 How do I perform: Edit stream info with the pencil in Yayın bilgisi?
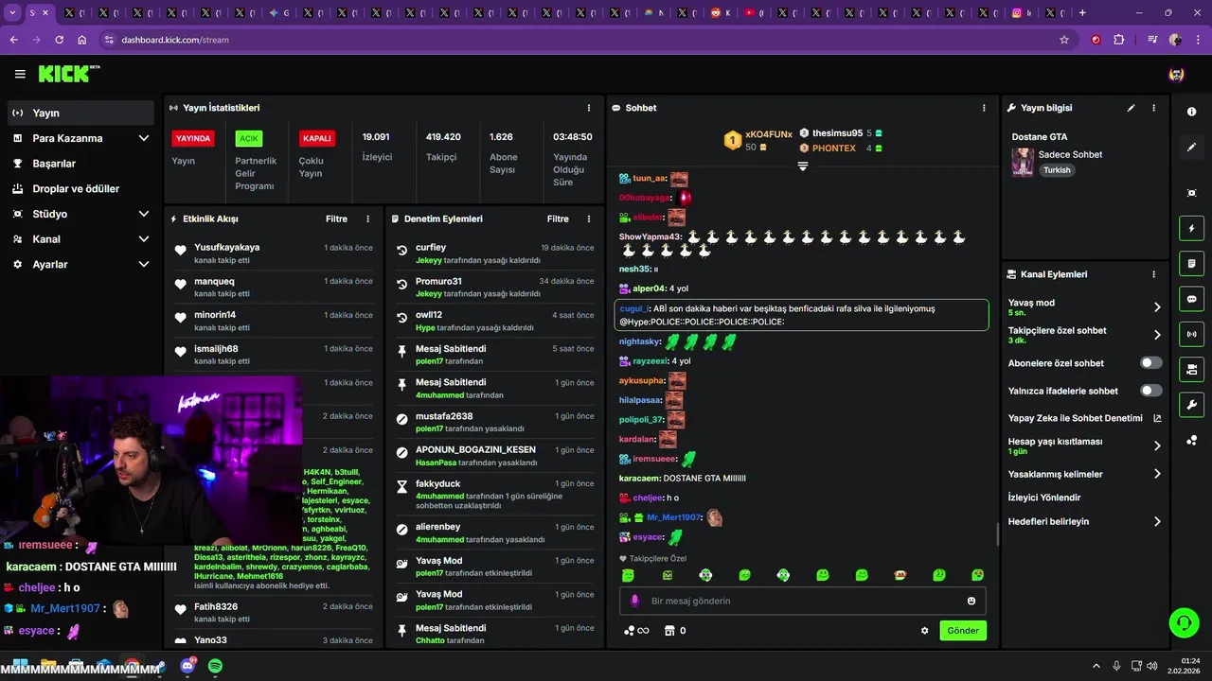pyautogui.click(x=1131, y=108)
